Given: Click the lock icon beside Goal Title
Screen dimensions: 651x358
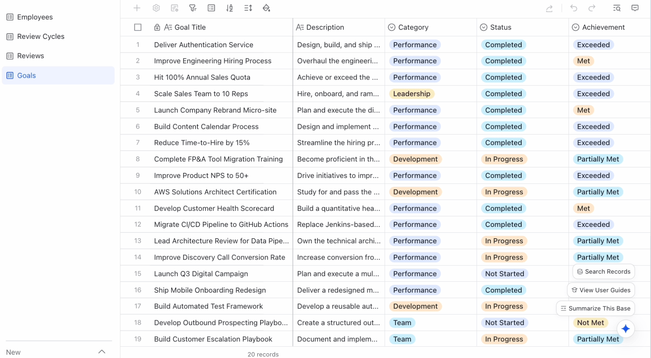Looking at the screenshot, I should pos(157,27).
